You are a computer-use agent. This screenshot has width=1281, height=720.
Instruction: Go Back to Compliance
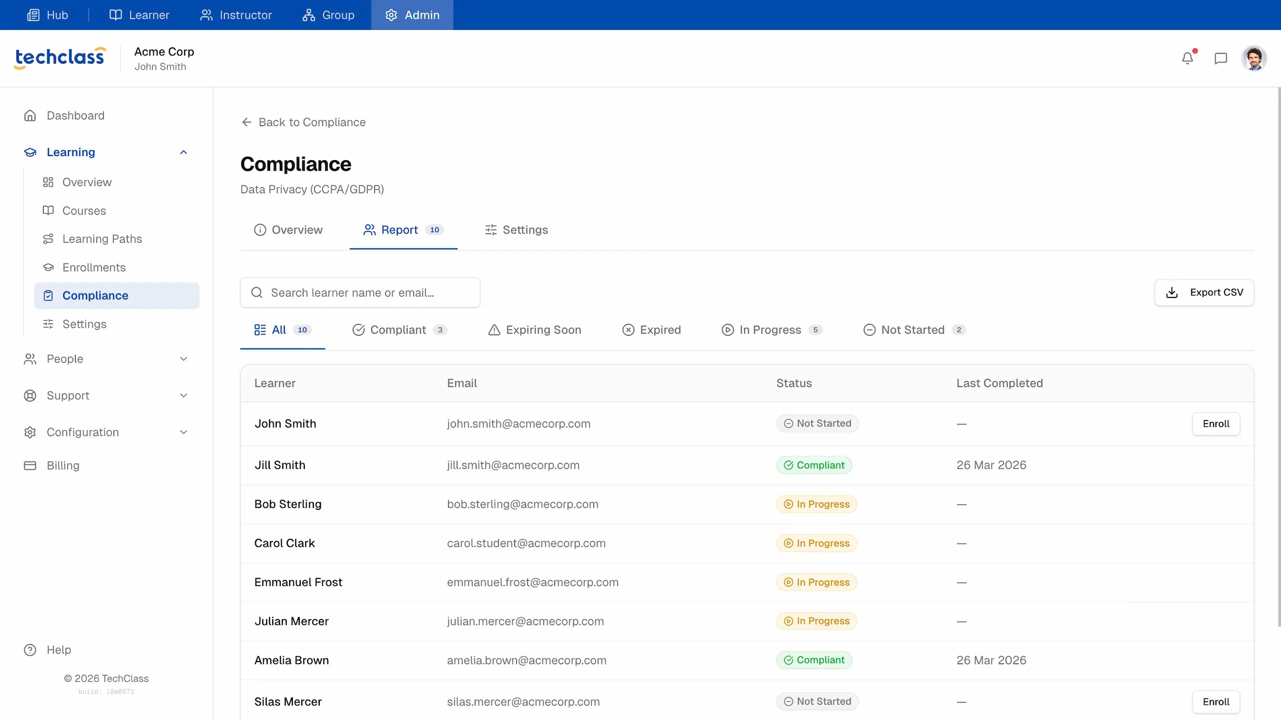303,122
